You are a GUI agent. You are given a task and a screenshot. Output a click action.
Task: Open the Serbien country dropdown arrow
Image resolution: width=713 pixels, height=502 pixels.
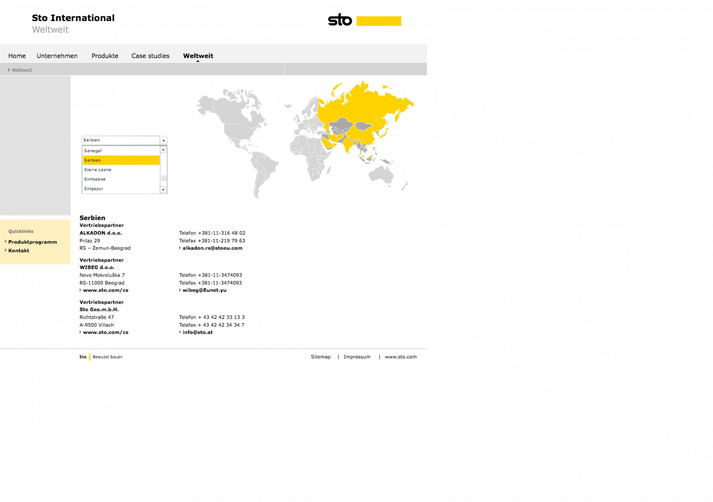point(163,141)
